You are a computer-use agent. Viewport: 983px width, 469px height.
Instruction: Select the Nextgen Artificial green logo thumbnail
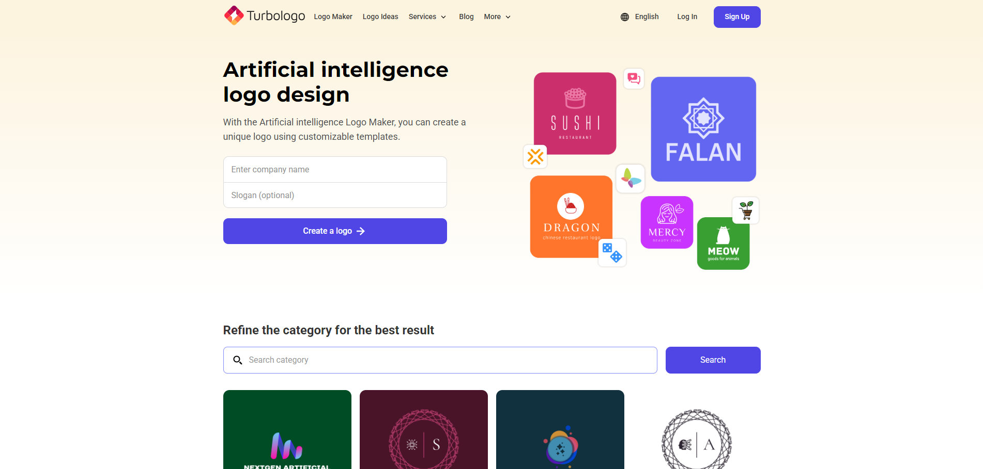point(287,429)
